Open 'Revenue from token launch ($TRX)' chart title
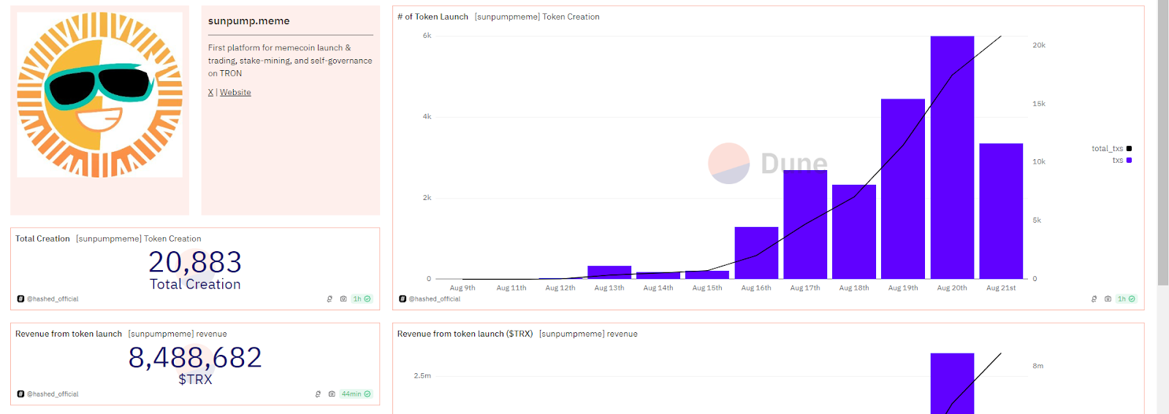This screenshot has width=1169, height=414. (465, 334)
